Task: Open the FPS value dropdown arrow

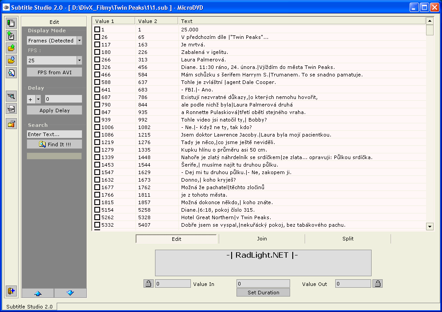Action: point(79,60)
